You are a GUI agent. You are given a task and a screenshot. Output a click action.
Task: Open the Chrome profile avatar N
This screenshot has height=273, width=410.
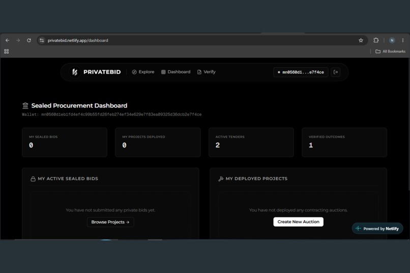(x=392, y=40)
